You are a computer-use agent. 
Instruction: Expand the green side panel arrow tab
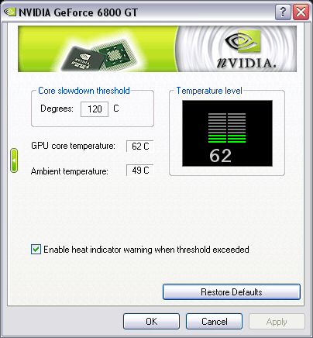(14, 160)
